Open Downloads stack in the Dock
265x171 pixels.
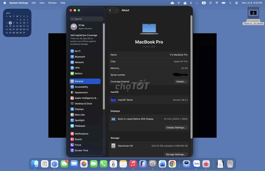click(x=220, y=164)
